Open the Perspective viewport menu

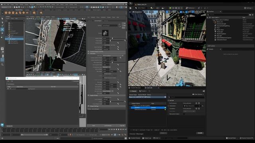[137, 12]
